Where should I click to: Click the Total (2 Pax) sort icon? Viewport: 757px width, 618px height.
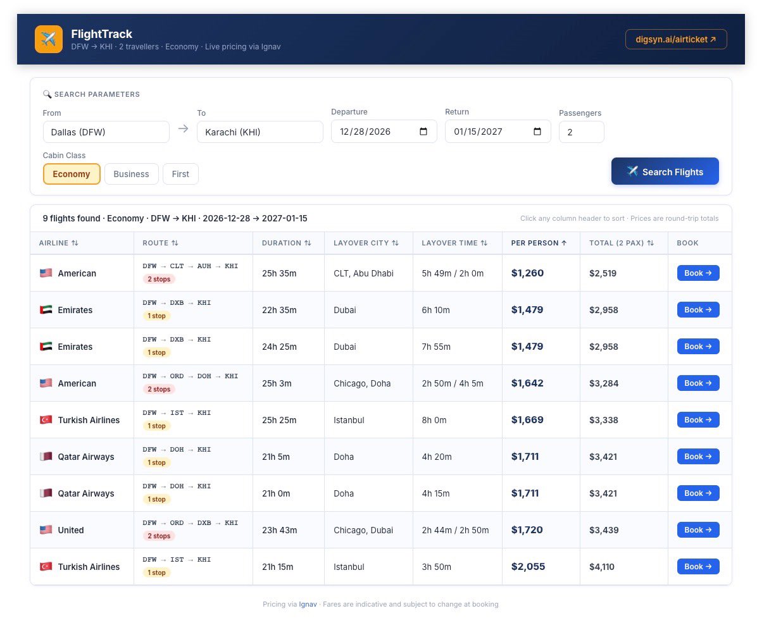point(650,243)
